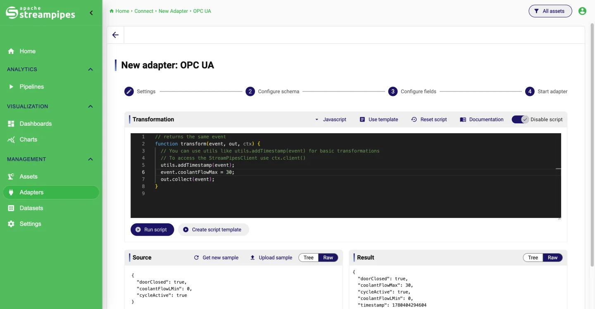
Task: Click the Settings gear icon in the sidebar
Action: click(x=11, y=224)
